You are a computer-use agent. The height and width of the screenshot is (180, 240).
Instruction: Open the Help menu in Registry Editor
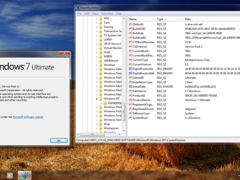tap(119, 13)
